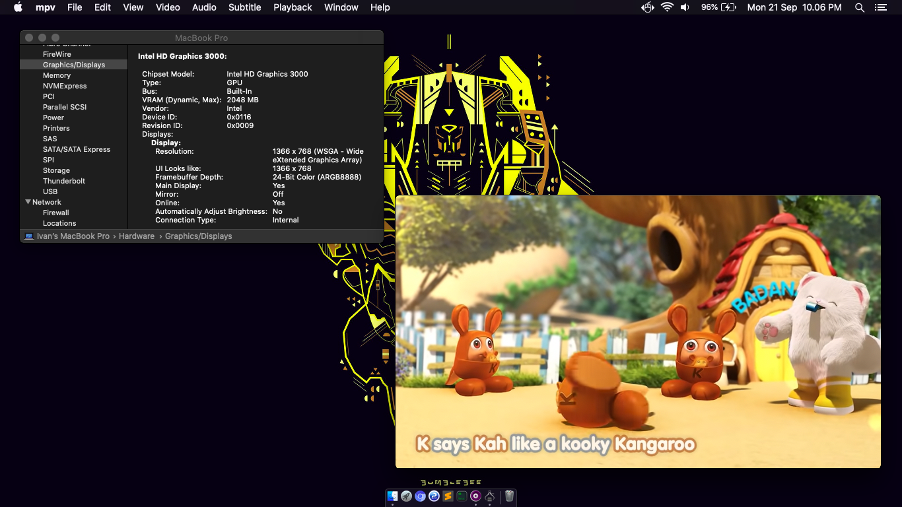This screenshot has width=902, height=507.
Task: Open the Playback menu
Action: tap(293, 7)
